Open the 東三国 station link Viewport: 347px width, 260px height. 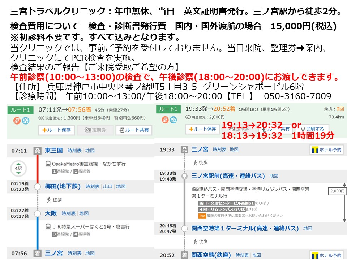[x=53, y=150]
